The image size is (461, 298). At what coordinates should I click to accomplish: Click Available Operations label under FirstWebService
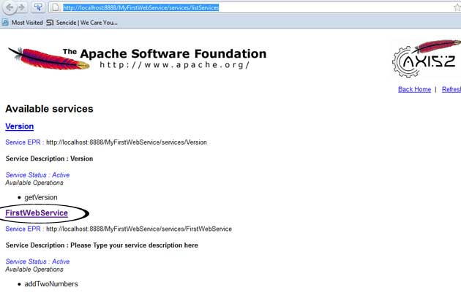pos(34,270)
